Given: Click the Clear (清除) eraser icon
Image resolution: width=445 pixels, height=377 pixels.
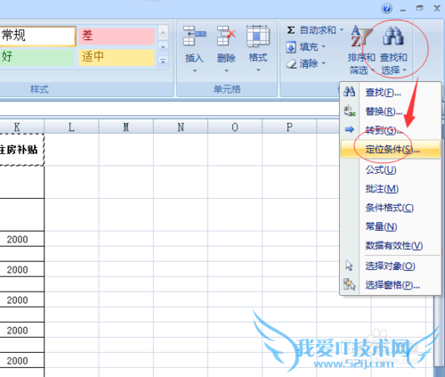Looking at the screenshot, I should (x=291, y=63).
